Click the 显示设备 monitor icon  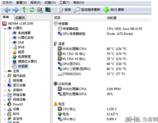(10, 85)
